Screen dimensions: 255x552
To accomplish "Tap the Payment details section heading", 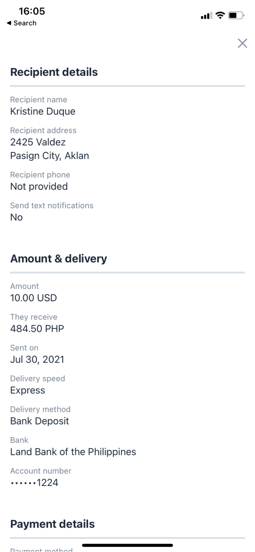I will (x=53, y=524).
